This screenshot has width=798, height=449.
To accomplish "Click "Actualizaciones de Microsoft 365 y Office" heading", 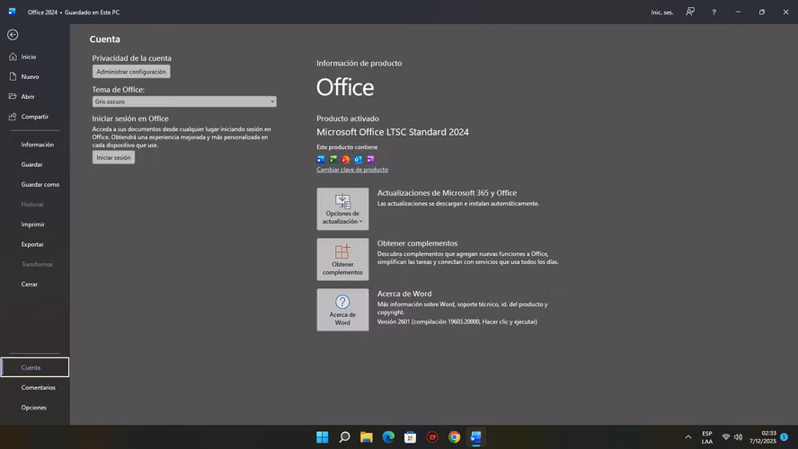I will click(447, 193).
